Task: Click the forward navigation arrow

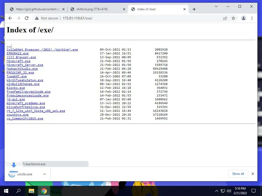Action: click(x=18, y=18)
